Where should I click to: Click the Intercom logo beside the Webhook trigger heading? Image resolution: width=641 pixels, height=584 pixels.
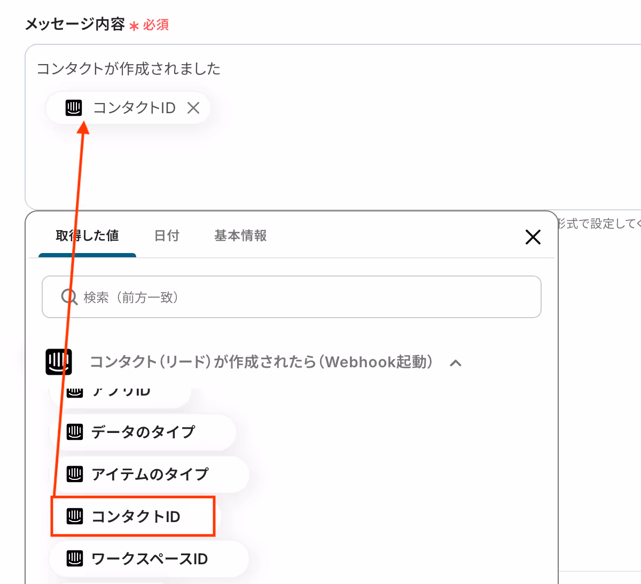click(x=59, y=362)
